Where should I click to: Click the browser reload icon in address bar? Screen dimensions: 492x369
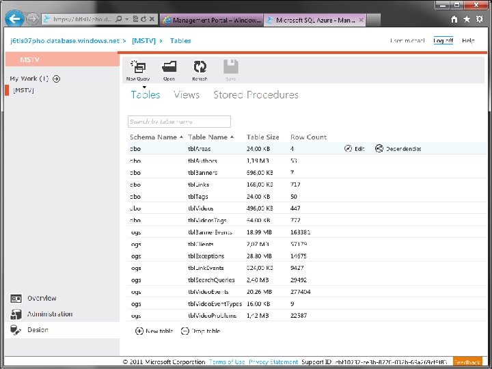(143, 19)
